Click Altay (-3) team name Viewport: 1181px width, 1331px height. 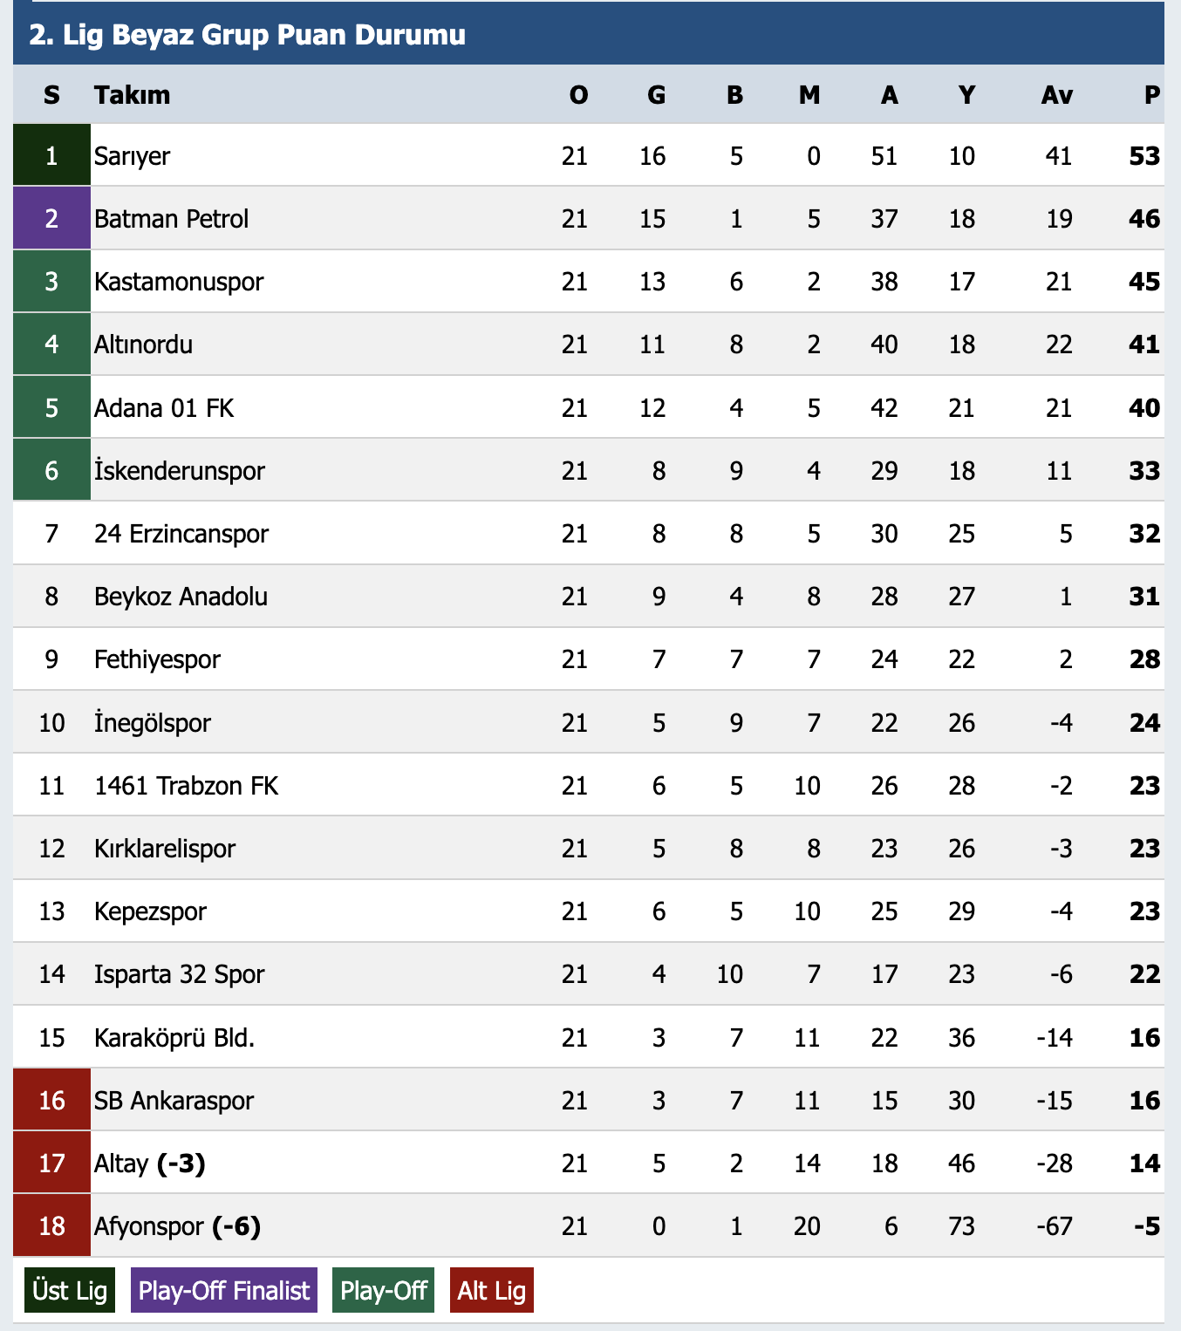[150, 1164]
